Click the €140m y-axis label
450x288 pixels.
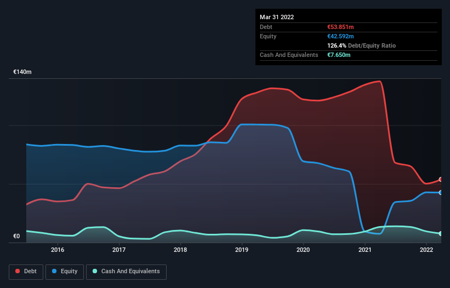[22, 72]
